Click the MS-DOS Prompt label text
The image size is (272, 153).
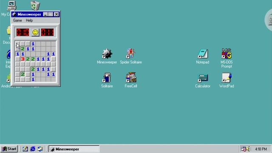(227, 64)
